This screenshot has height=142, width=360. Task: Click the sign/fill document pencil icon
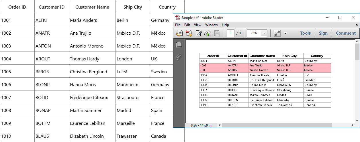(x=198, y=33)
